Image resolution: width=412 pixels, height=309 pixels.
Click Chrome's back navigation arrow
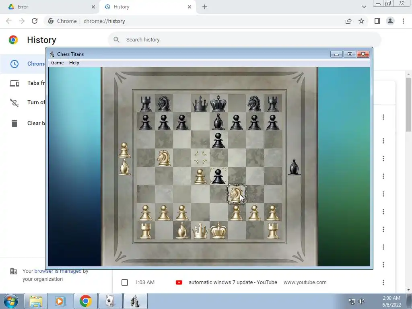click(x=9, y=21)
